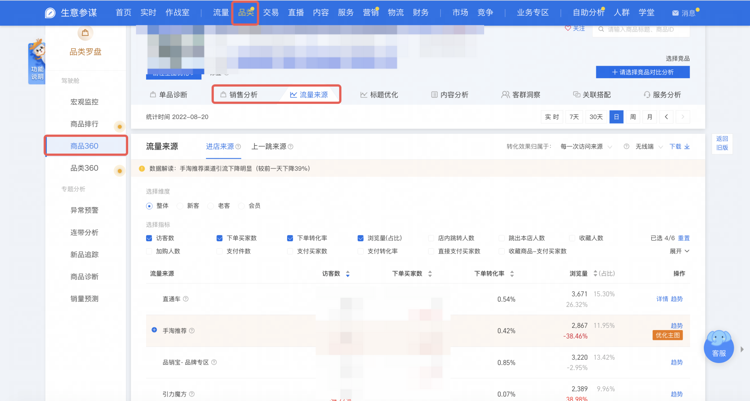Open the 消息 envelope icon
750x401 pixels.
click(x=675, y=13)
